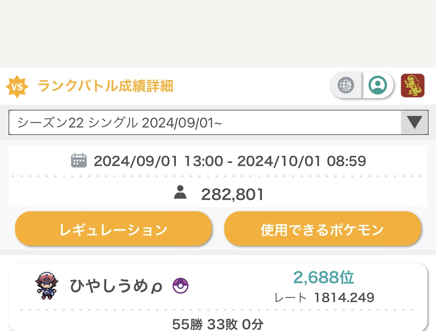Open the レギュレーション button

point(113,228)
